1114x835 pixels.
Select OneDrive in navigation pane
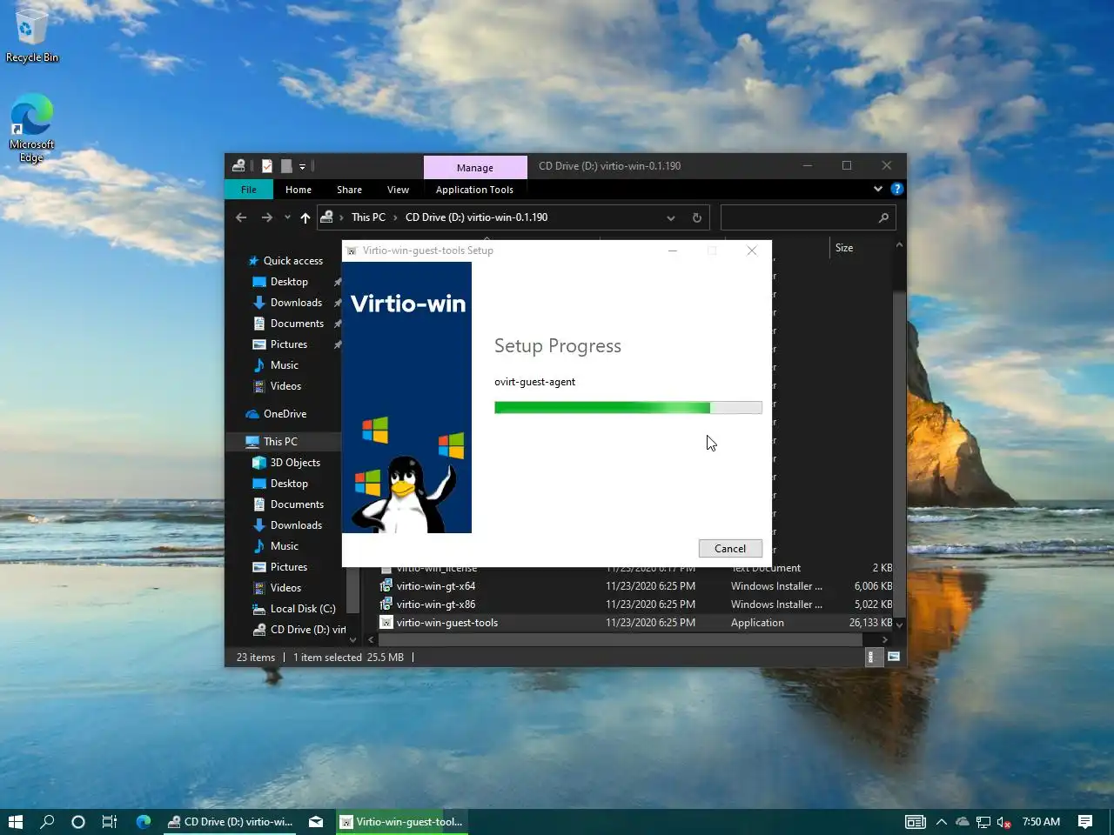pos(285,414)
